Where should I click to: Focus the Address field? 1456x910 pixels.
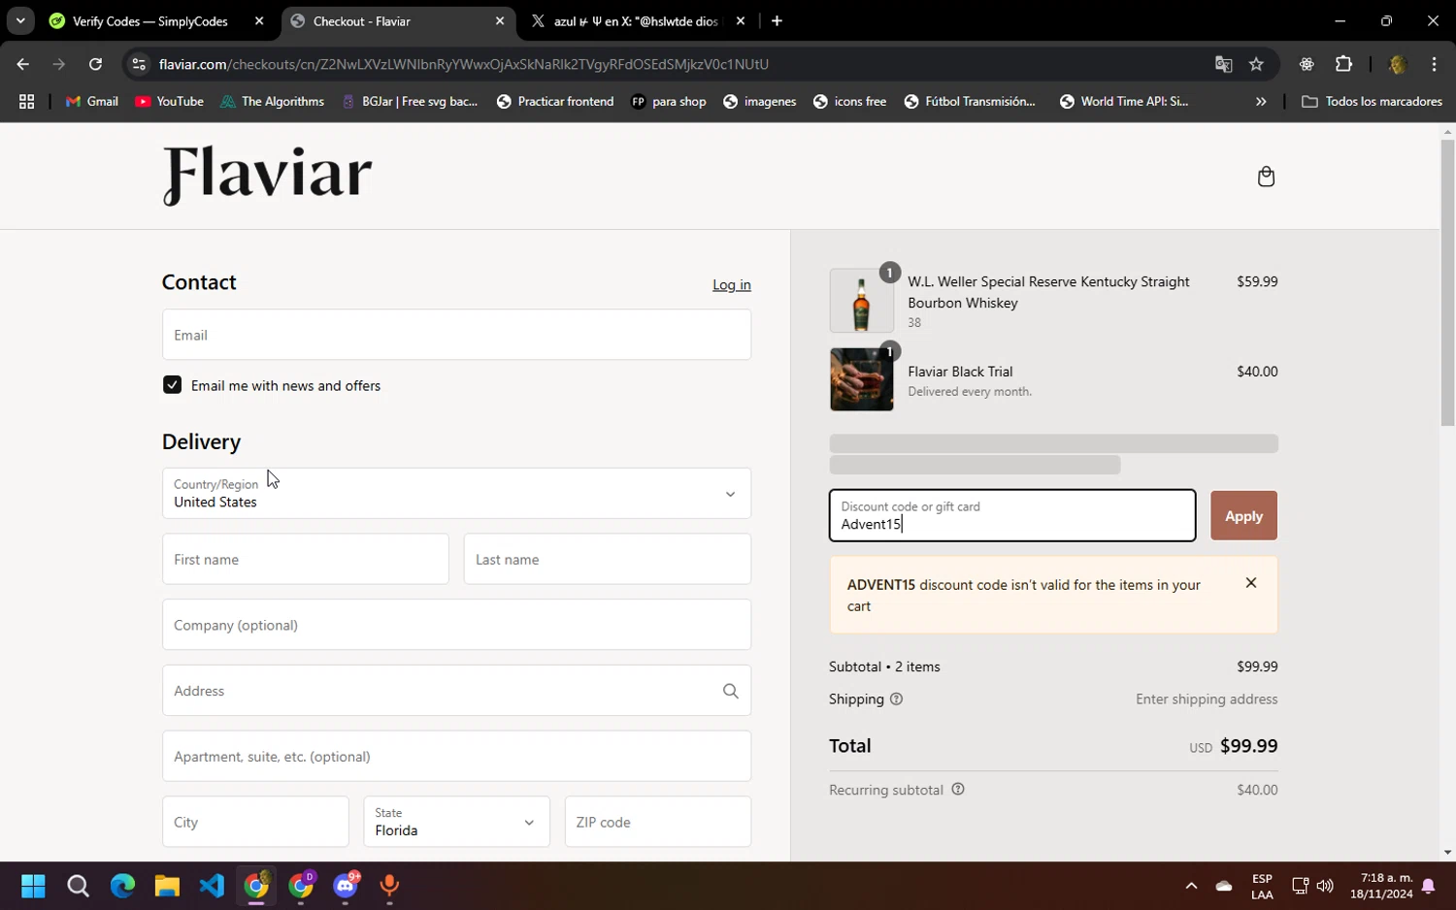[x=456, y=691]
